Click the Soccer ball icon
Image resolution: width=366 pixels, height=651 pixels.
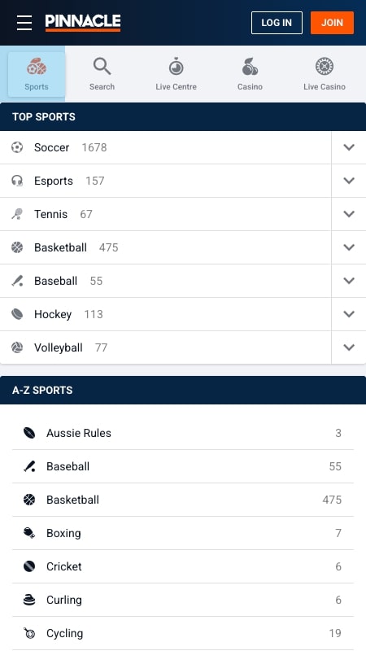tap(17, 147)
